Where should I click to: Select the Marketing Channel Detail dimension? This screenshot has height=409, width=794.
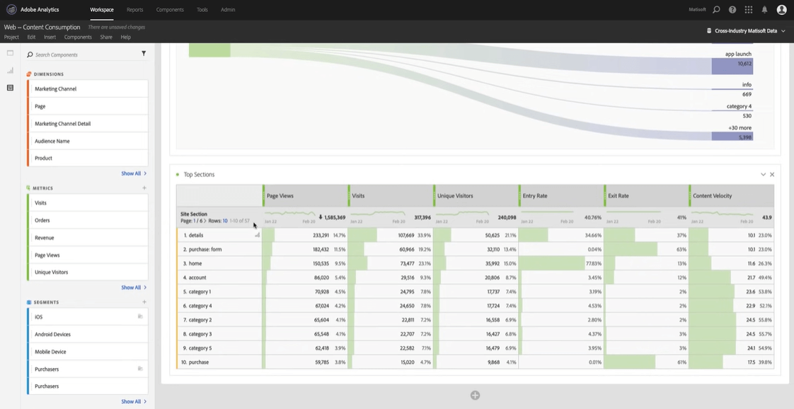(87, 124)
